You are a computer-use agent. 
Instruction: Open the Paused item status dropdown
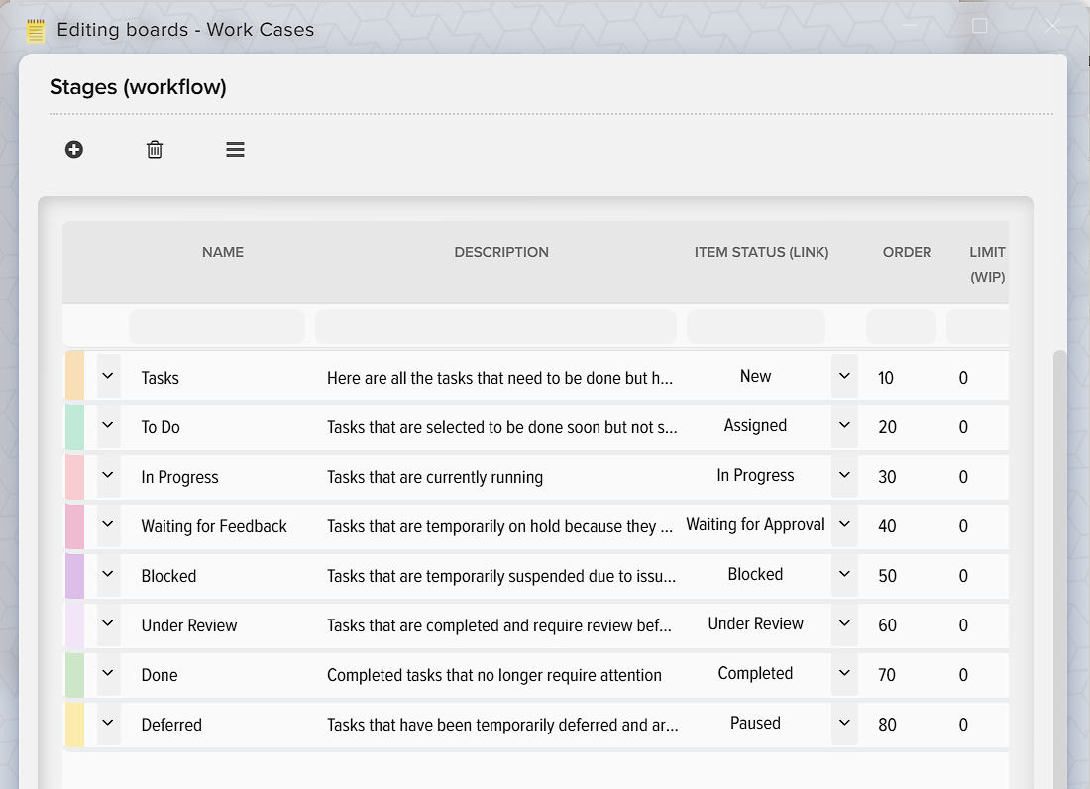click(x=844, y=723)
